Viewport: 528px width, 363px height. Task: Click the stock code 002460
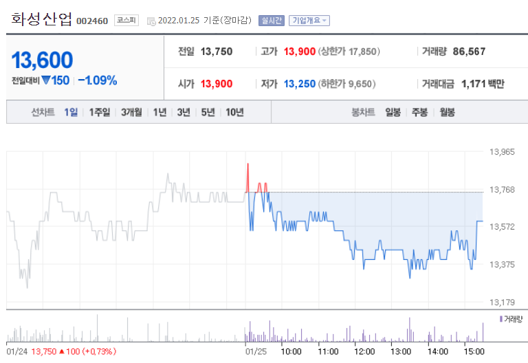92,21
